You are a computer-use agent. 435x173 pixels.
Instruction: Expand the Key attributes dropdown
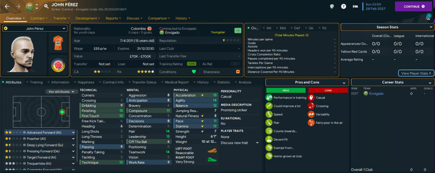(x=62, y=91)
